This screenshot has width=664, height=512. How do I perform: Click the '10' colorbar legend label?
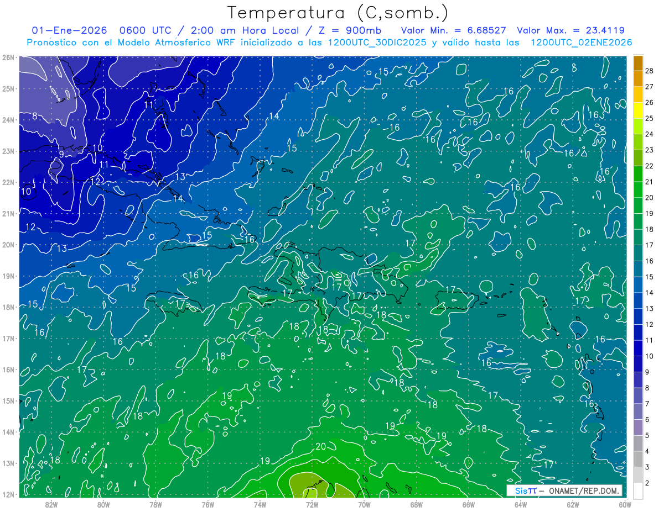649,356
